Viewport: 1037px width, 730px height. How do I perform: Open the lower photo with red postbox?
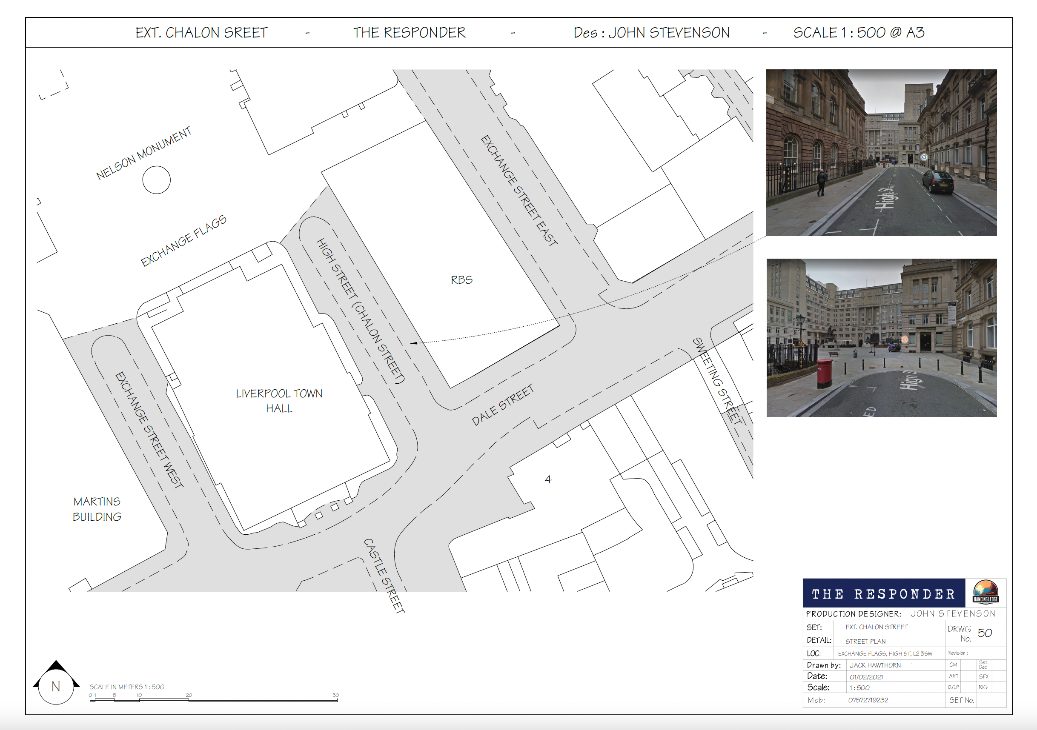point(881,338)
